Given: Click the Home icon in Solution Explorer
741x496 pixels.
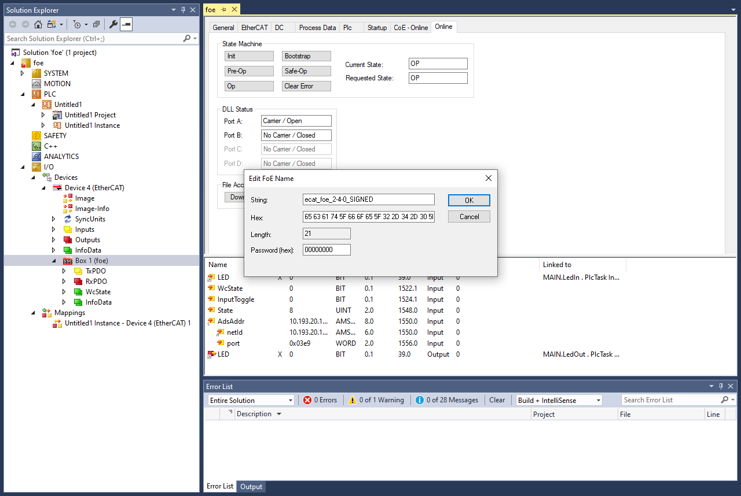Looking at the screenshot, I should click(x=38, y=24).
